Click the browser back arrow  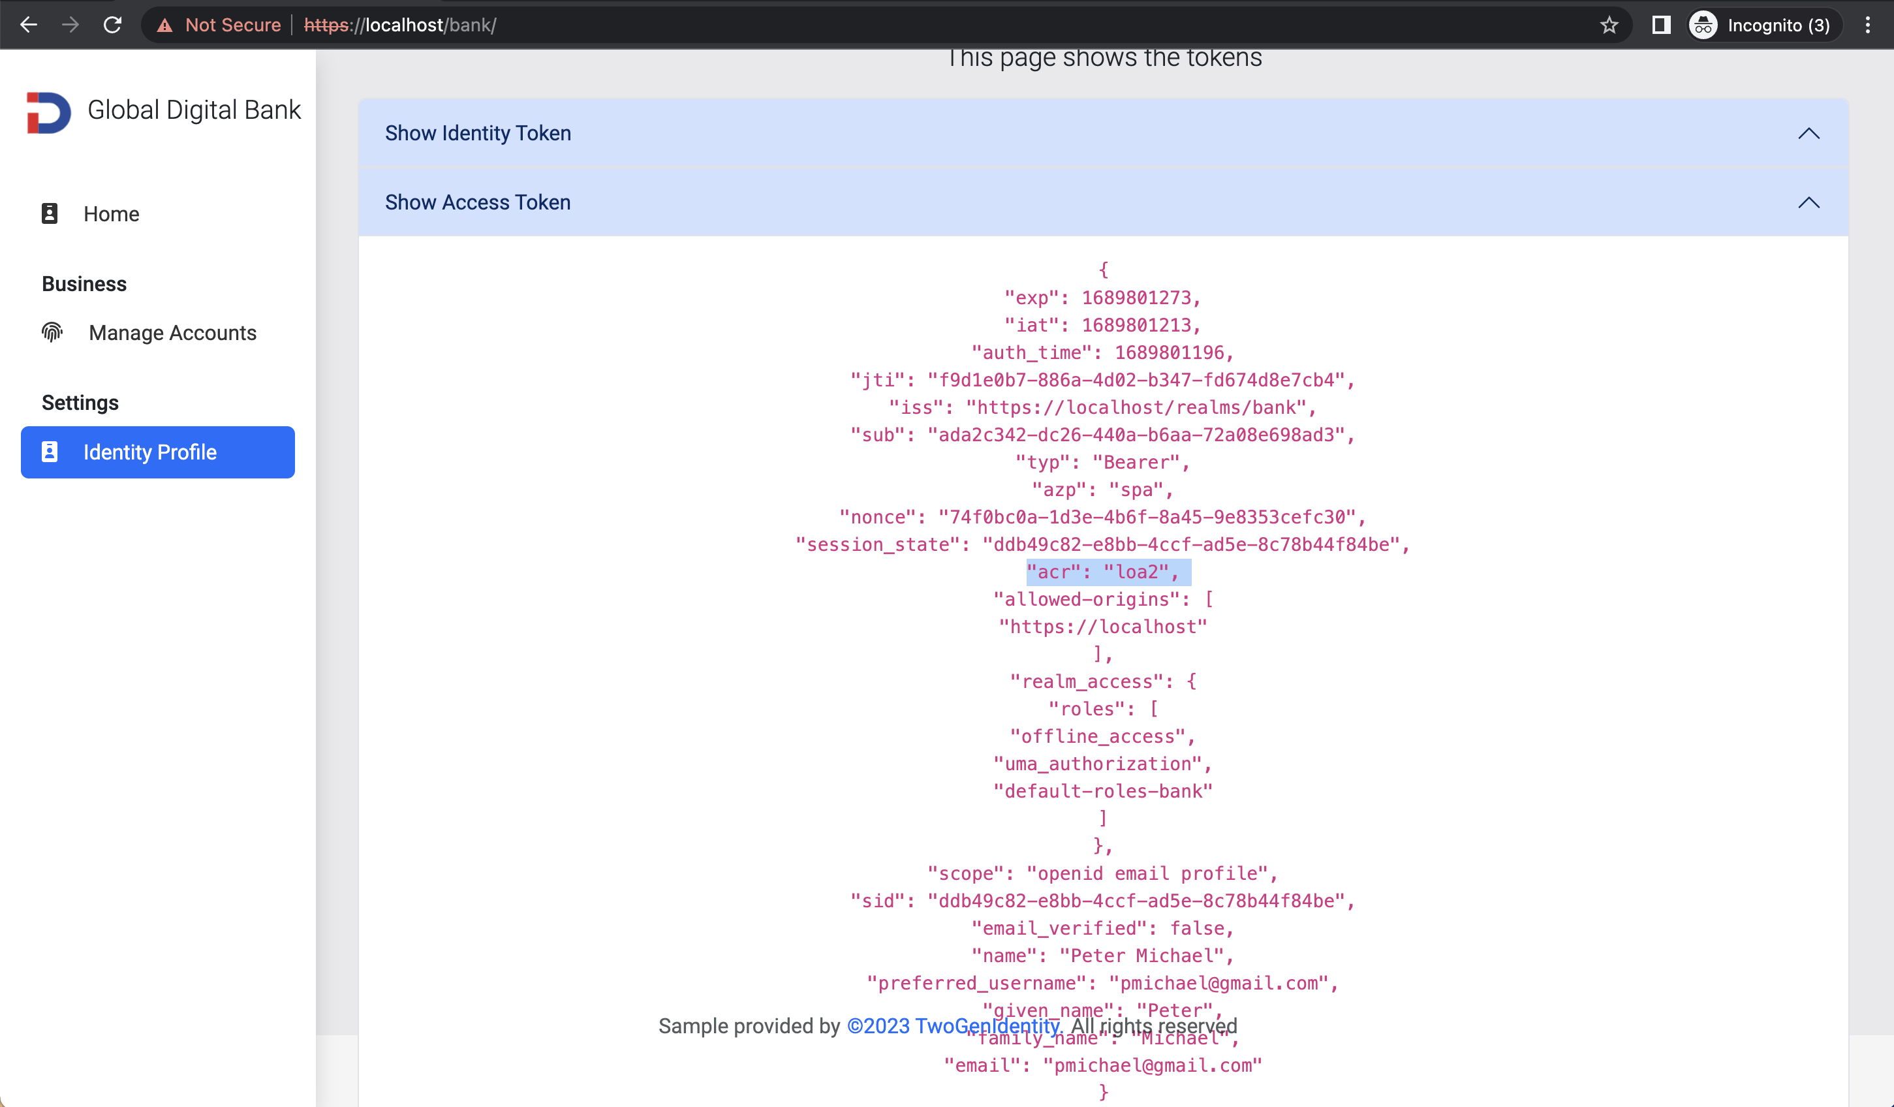(x=29, y=25)
